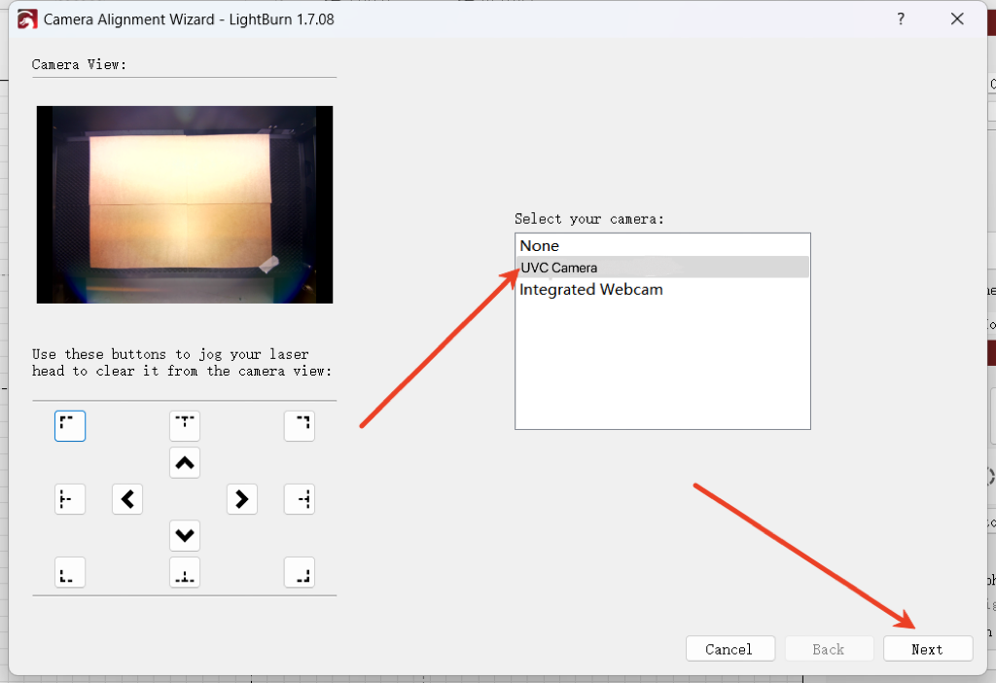The width and height of the screenshot is (996, 683).
Task: Click the LightBurn logo in title bar
Action: [27, 19]
